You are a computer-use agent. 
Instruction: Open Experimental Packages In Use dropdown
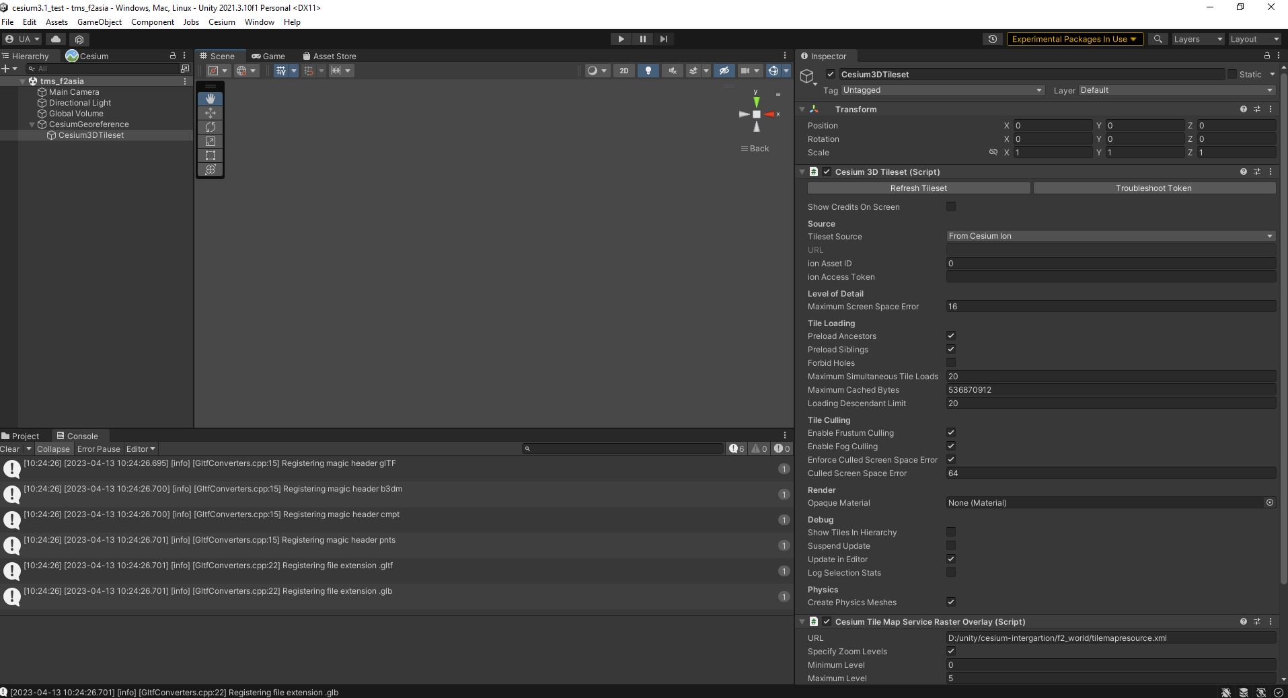[x=1074, y=39]
